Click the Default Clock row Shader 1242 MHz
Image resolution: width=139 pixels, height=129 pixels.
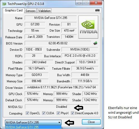(90, 100)
